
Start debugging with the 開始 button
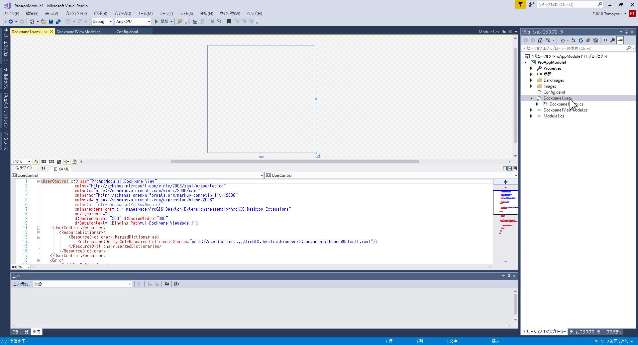[x=162, y=22]
